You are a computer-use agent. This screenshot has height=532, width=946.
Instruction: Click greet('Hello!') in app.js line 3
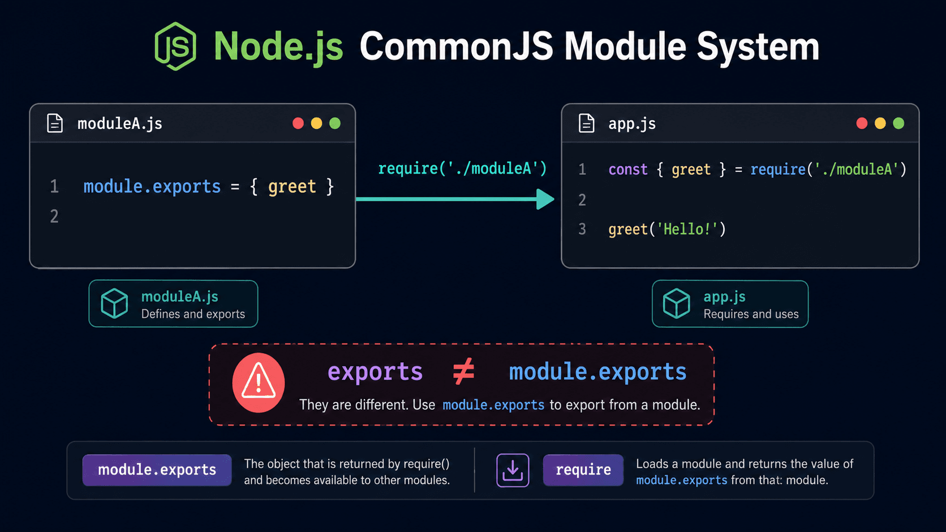667,229
